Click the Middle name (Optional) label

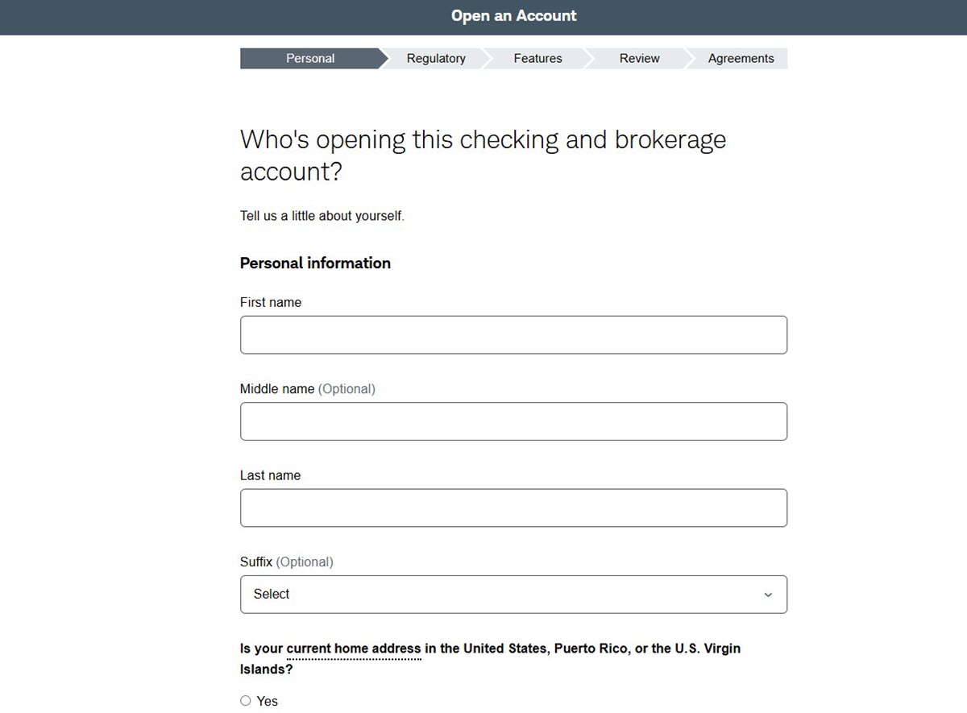tap(308, 389)
